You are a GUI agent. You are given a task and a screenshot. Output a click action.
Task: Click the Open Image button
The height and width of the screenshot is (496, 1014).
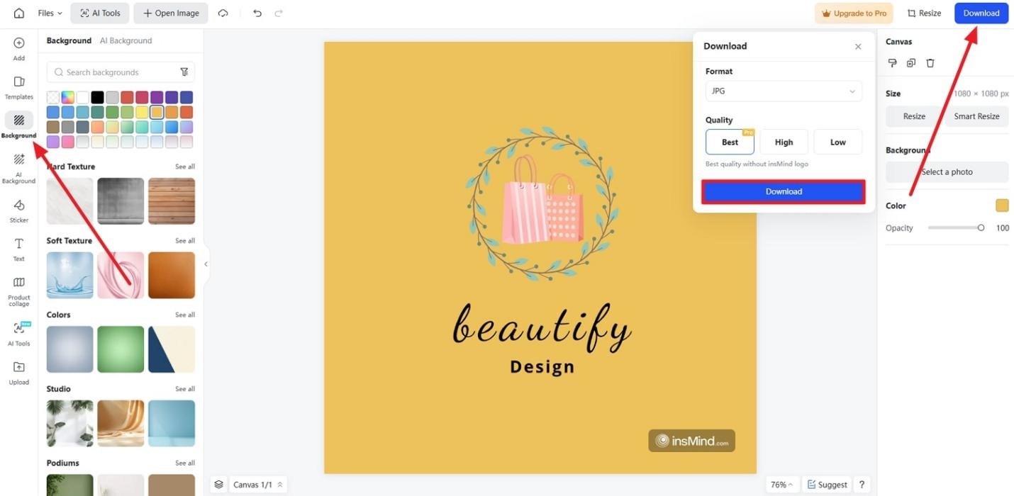click(x=171, y=13)
